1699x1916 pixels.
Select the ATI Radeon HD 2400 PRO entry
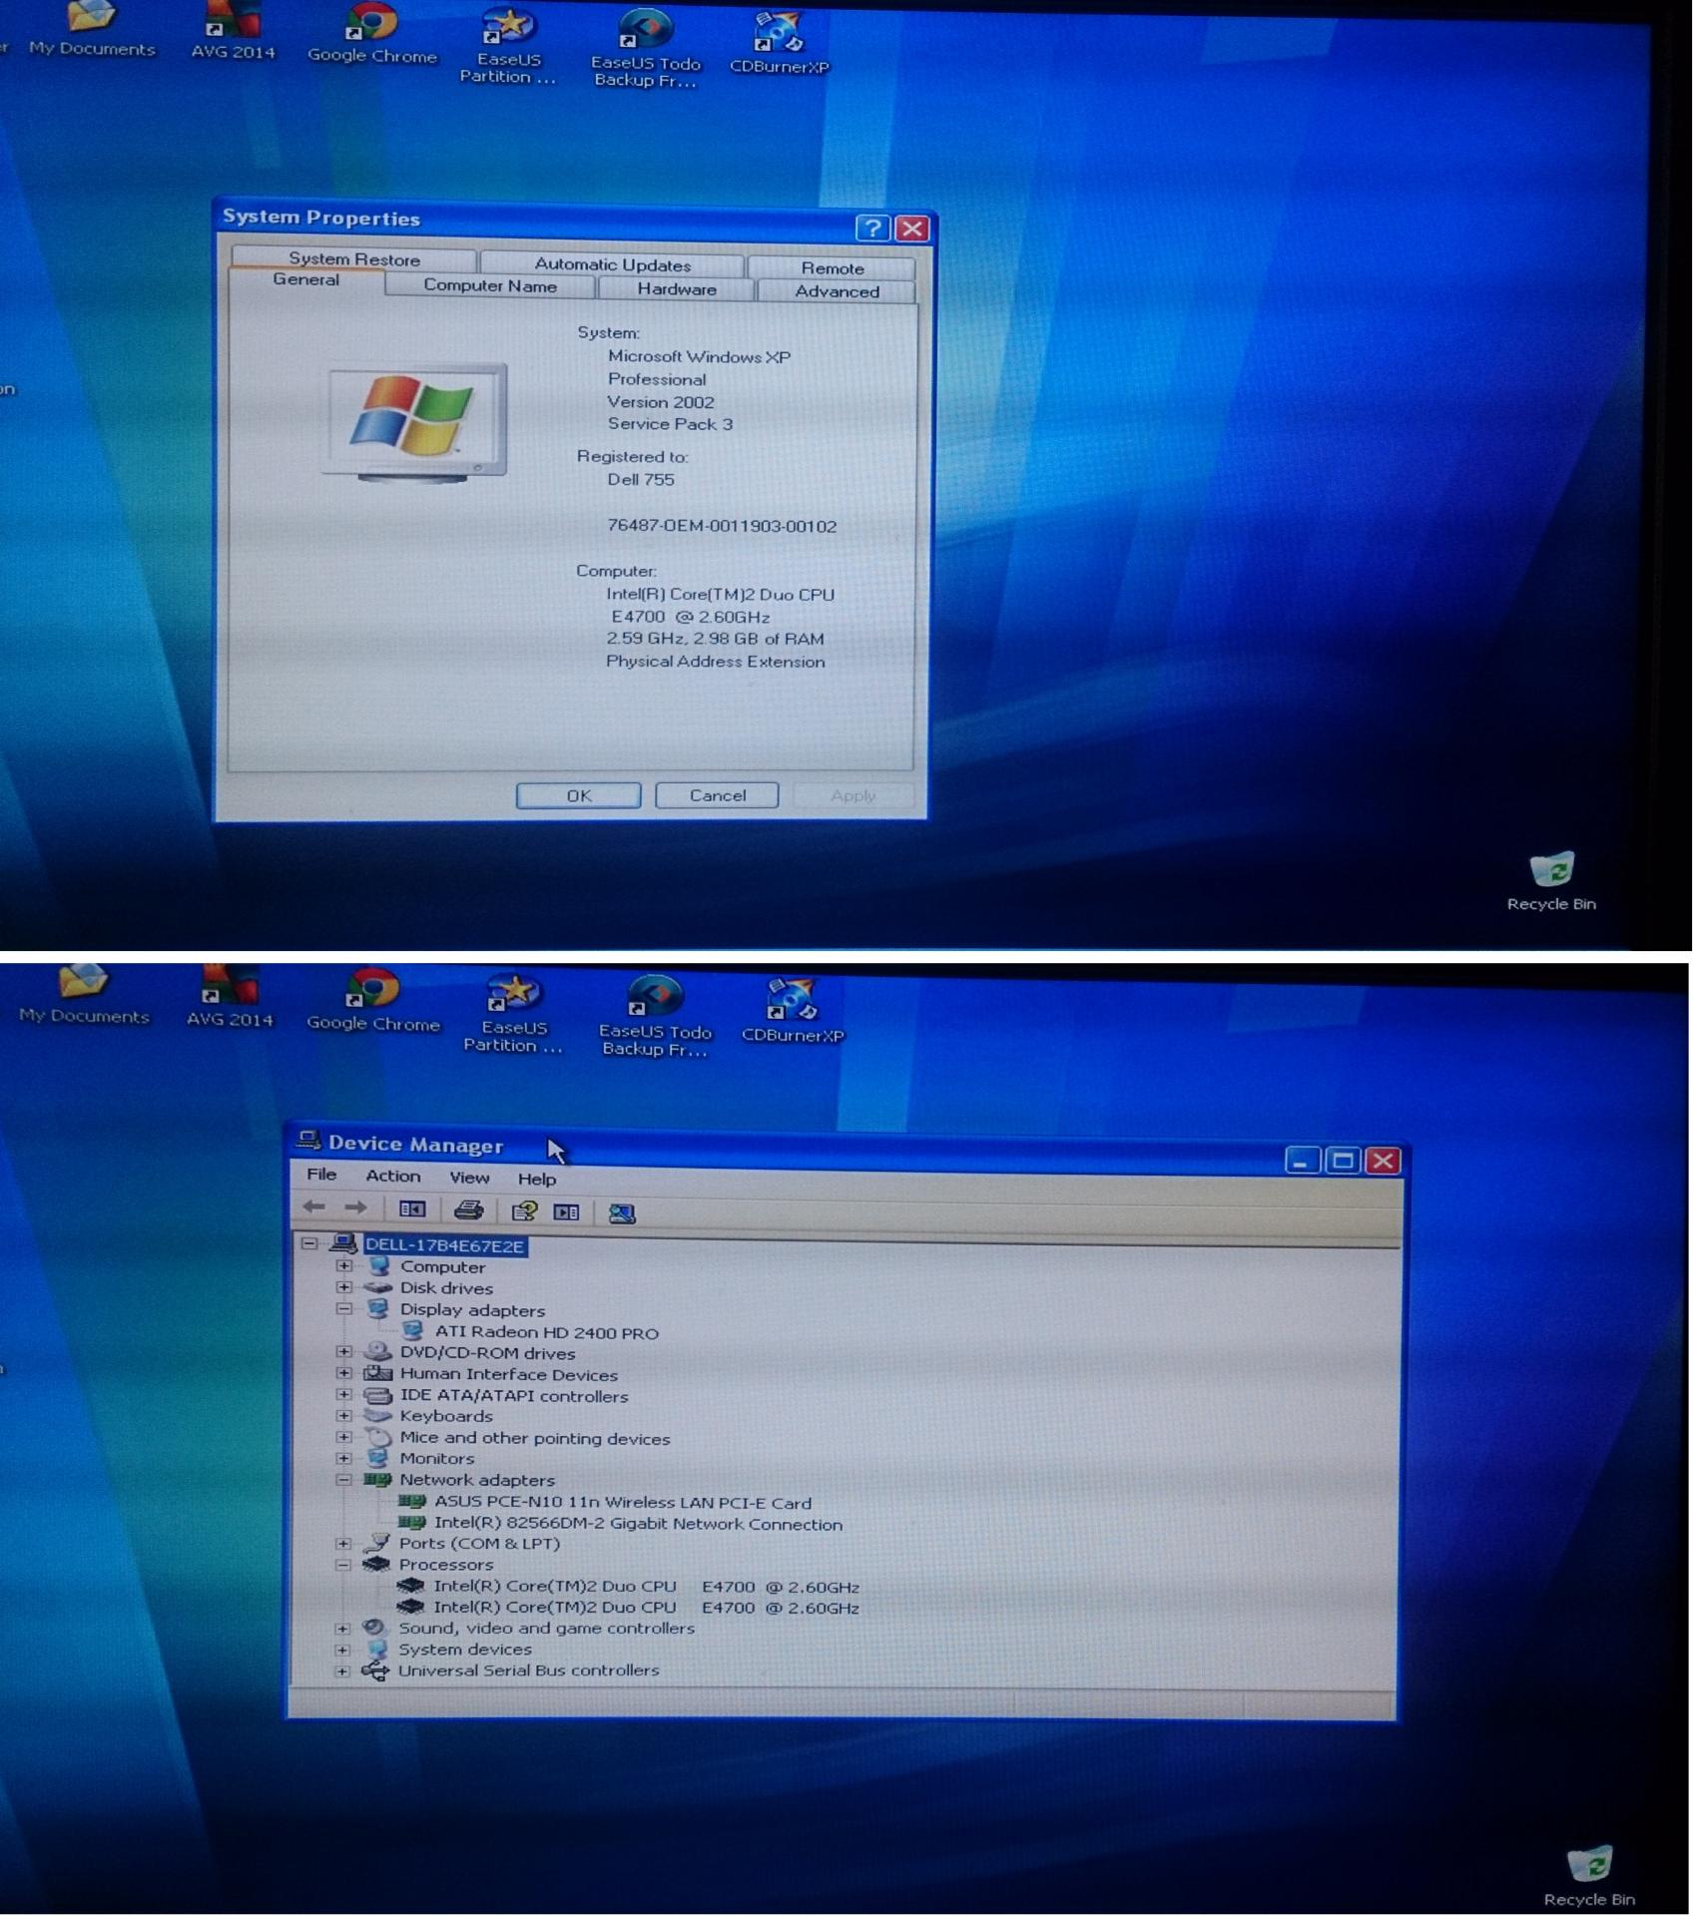[x=546, y=1332]
